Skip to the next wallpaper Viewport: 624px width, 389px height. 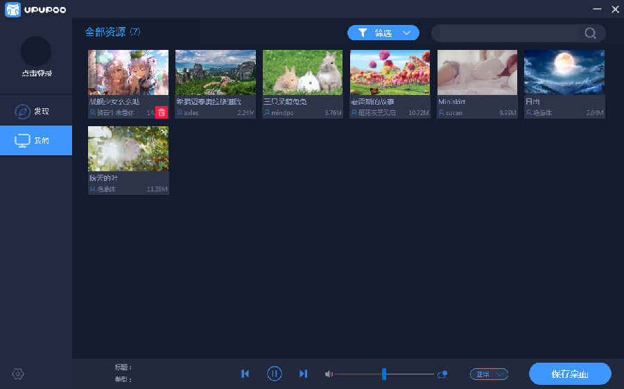303,374
